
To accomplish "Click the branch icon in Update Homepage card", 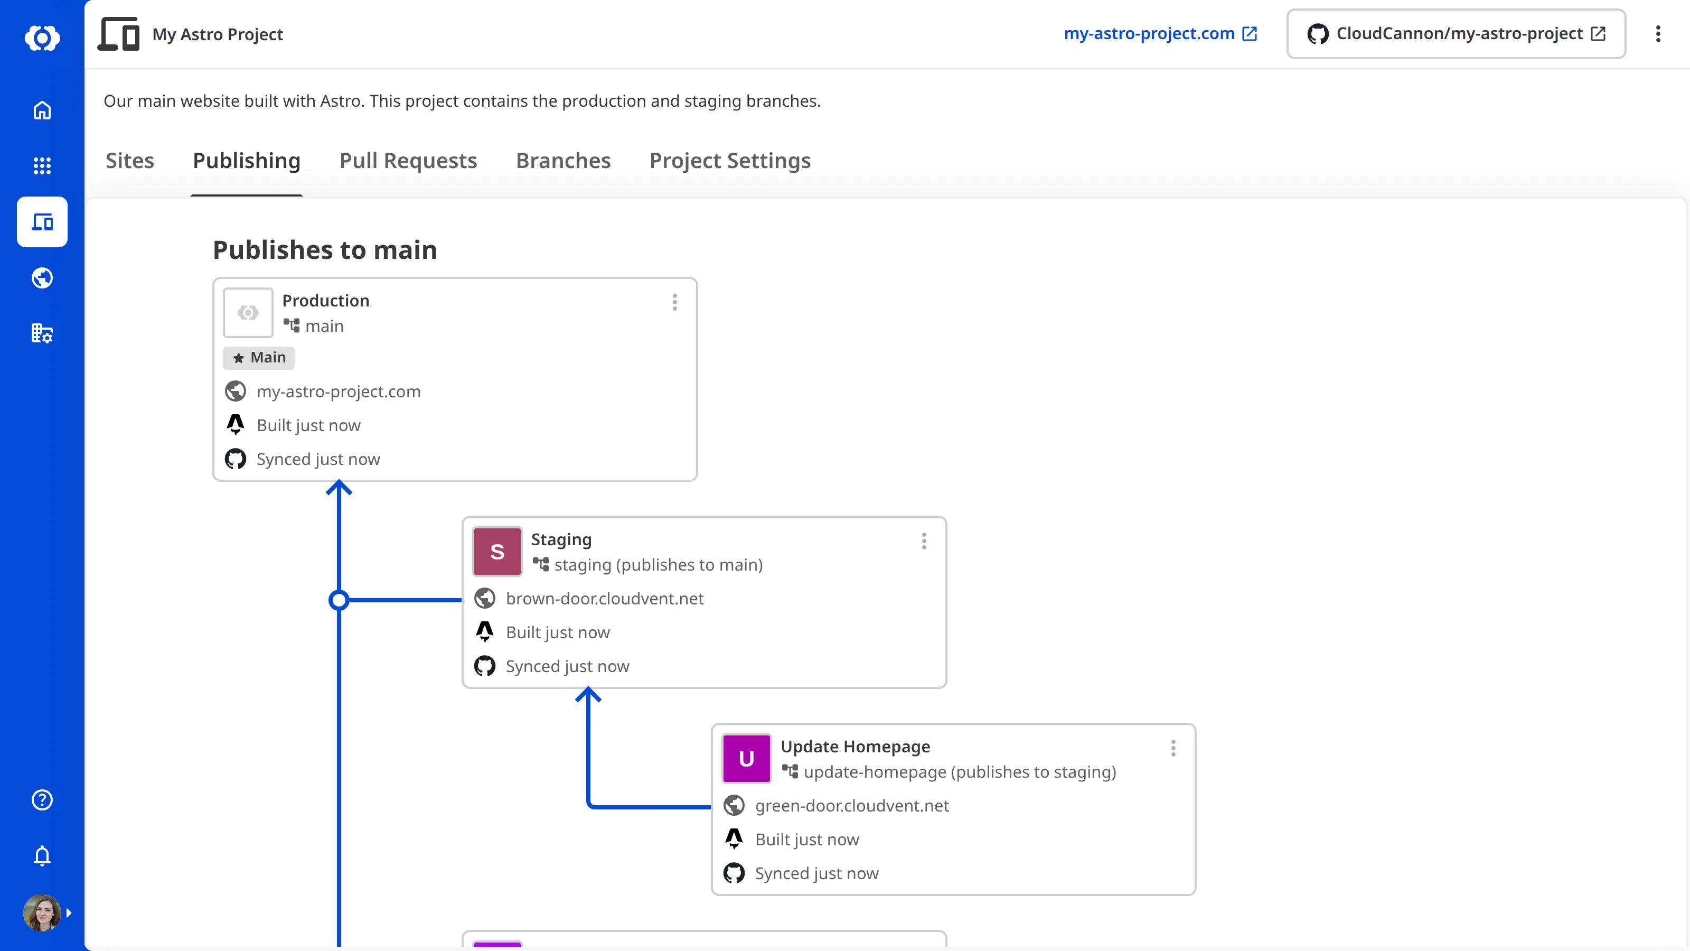I will [790, 771].
